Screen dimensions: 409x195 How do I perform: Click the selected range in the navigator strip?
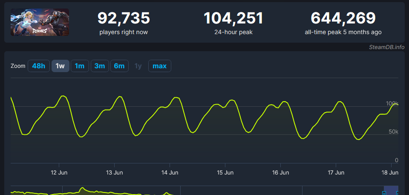click(391, 191)
